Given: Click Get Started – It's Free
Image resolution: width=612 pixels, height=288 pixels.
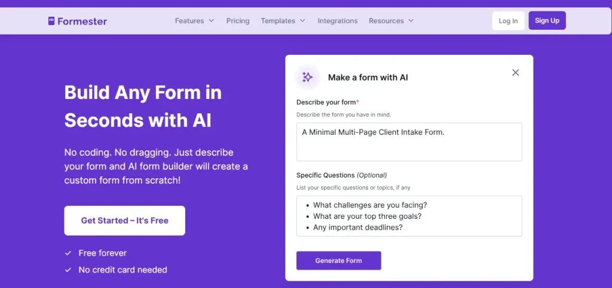Looking at the screenshot, I should [x=125, y=221].
